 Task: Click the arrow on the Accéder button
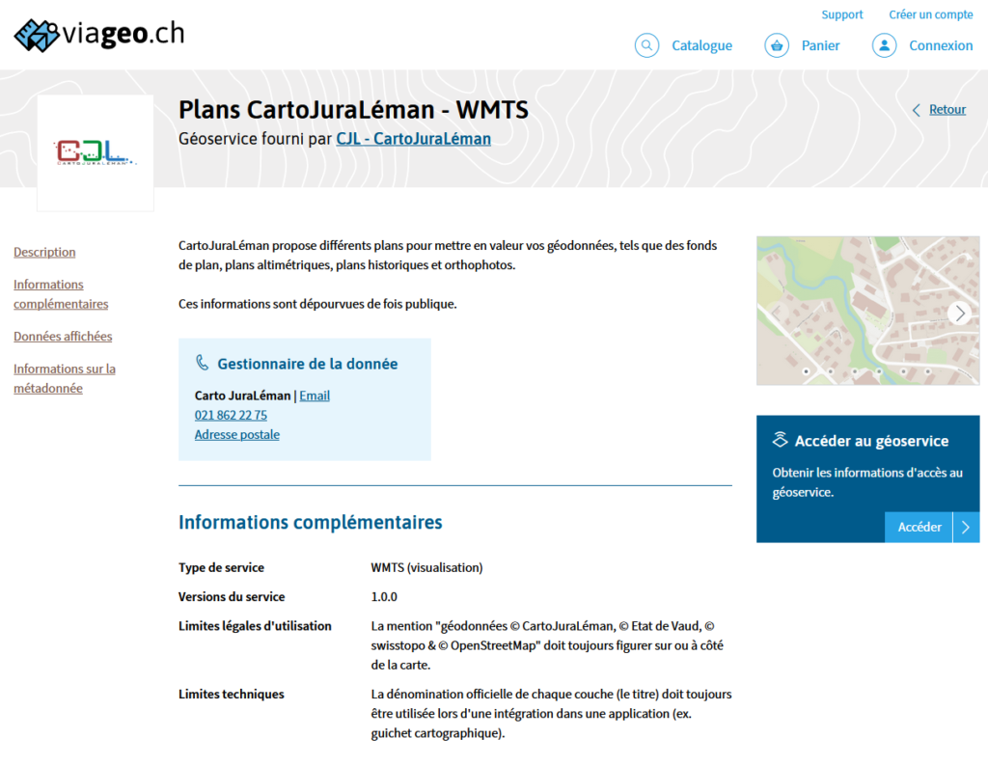(x=966, y=527)
